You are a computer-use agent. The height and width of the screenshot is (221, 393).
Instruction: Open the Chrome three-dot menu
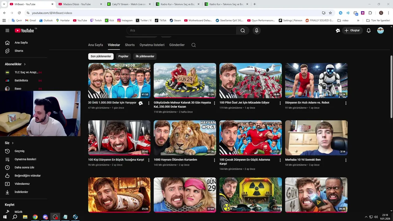[388, 13]
